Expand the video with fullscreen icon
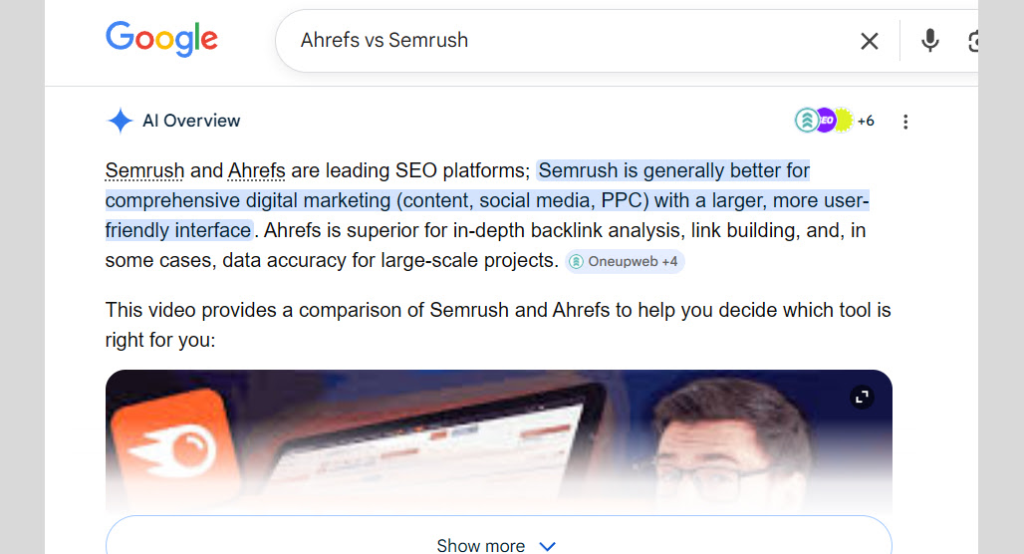The image size is (1024, 554). point(862,397)
